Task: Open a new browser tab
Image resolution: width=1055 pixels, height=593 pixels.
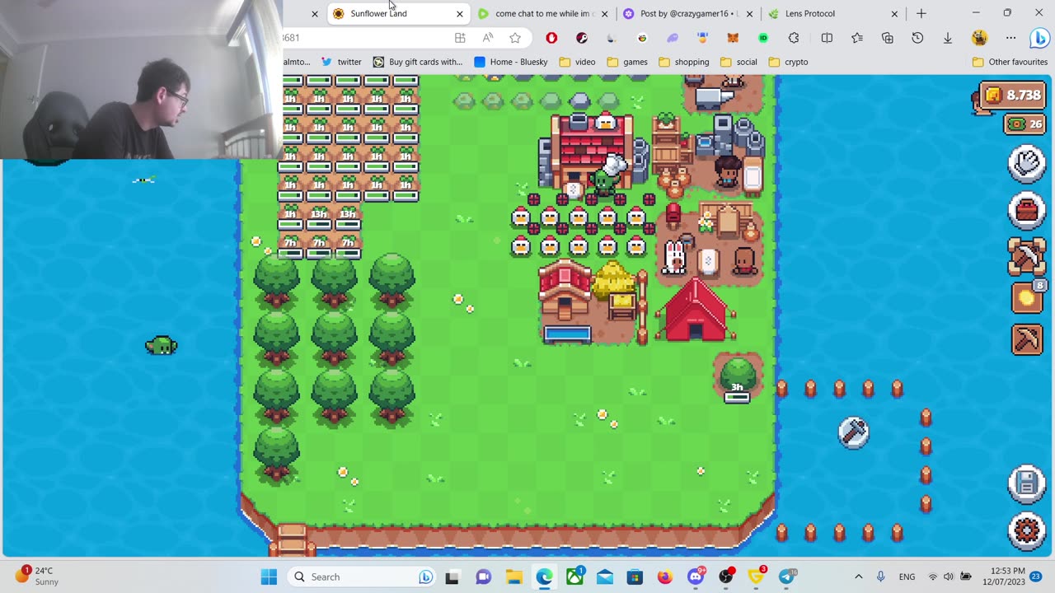Action: (921, 13)
